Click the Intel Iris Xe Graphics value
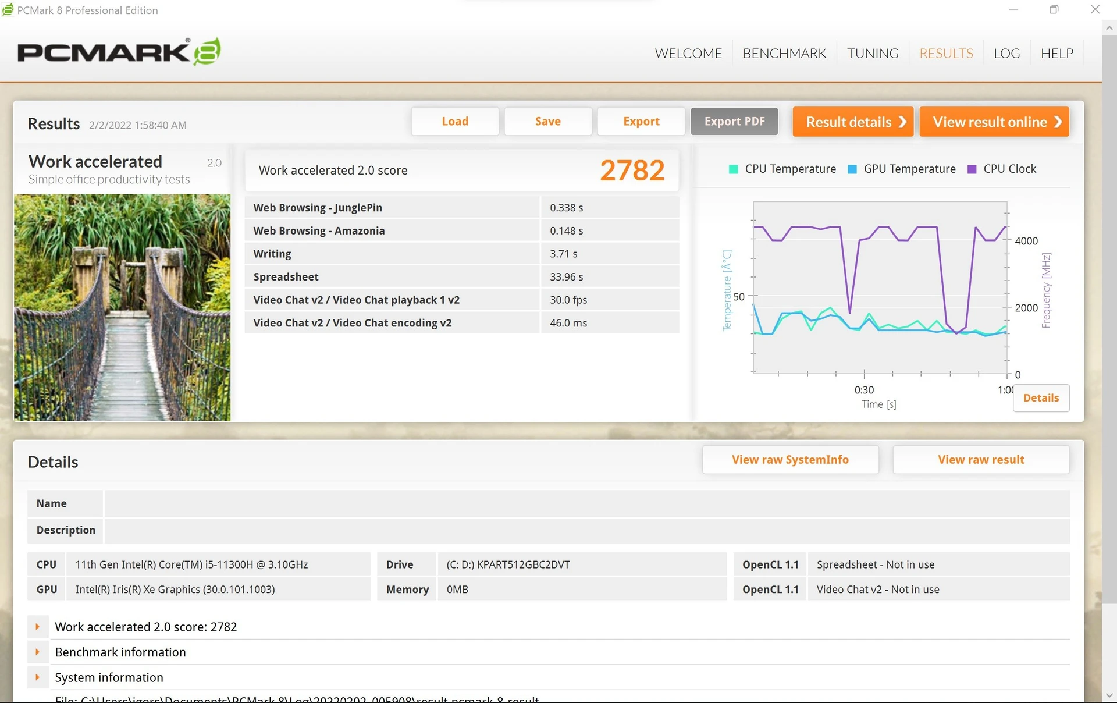 click(175, 590)
